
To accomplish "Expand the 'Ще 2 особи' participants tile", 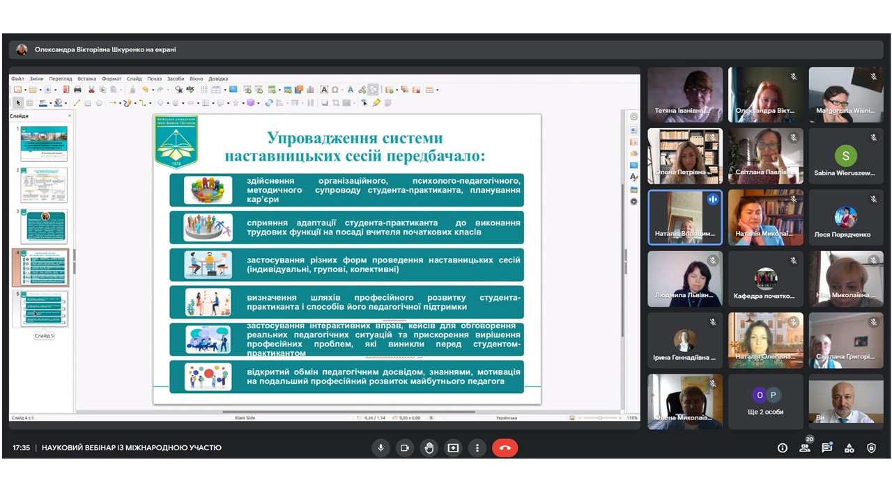I will pos(765,401).
